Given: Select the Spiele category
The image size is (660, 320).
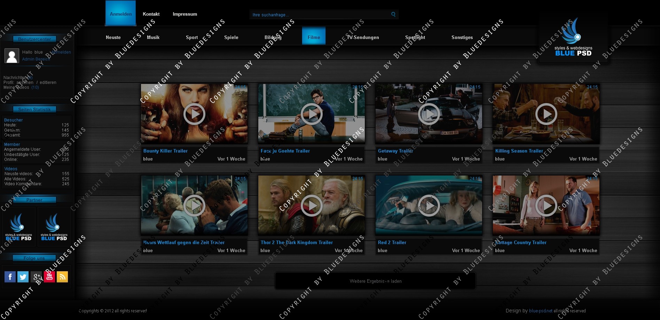Looking at the screenshot, I should pos(231,37).
